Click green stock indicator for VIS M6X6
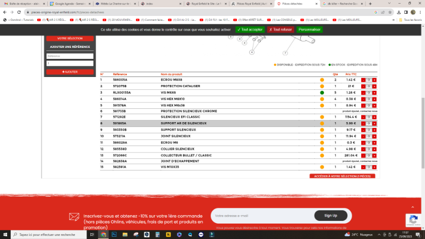Viewport: 425px width, 239px height. [x=322, y=92]
